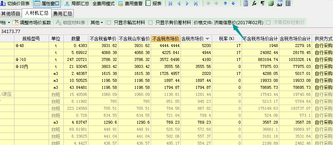Select the 人材机汇总 tab
The image size is (333, 145).
click(36, 13)
